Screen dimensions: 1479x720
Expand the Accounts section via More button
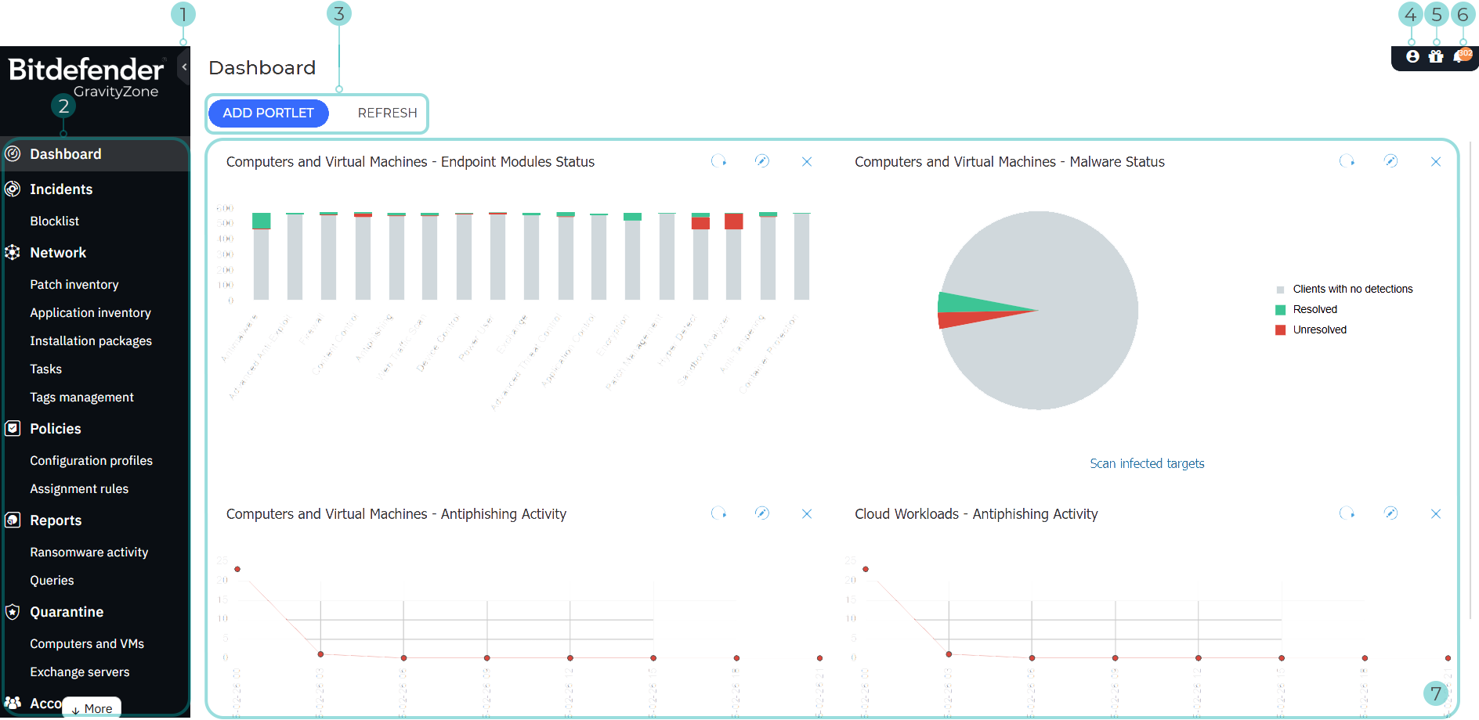(x=91, y=707)
